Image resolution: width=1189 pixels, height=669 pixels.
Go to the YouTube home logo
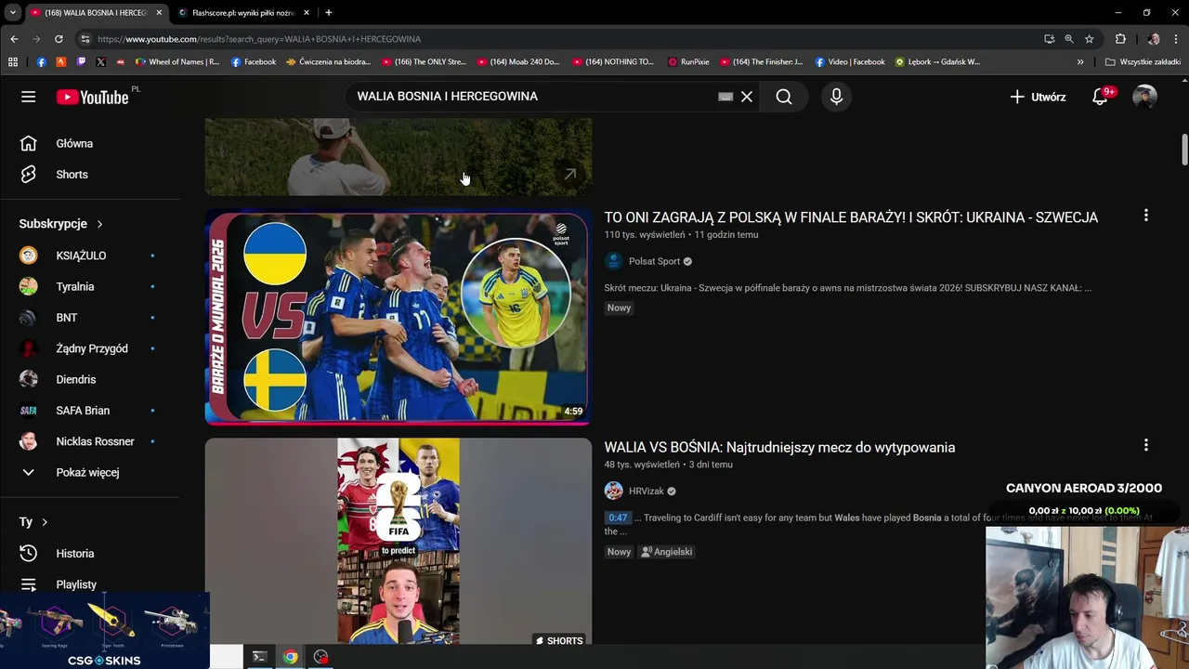point(92,97)
